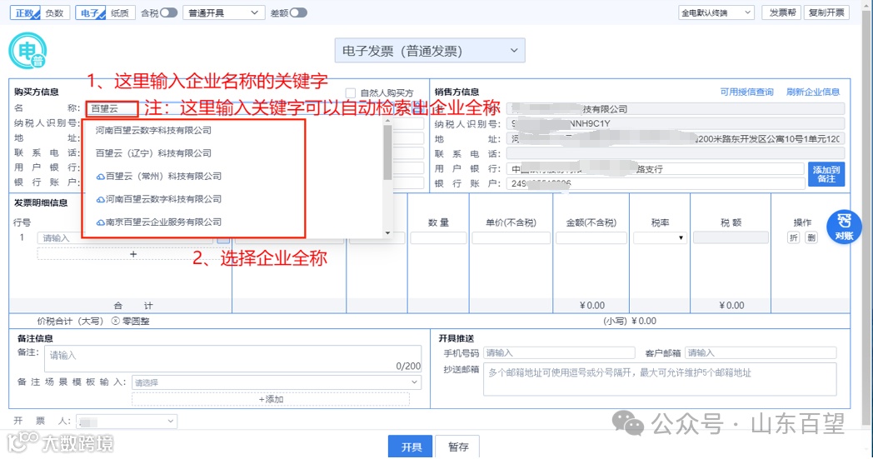Select 负数 negative invoice option

[x=55, y=12]
